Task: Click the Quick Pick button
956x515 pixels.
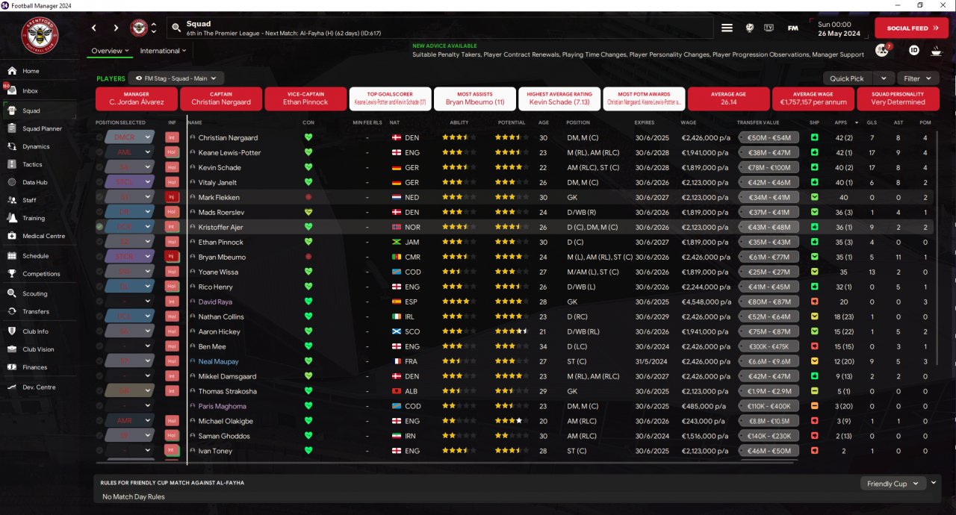Action: pos(847,78)
